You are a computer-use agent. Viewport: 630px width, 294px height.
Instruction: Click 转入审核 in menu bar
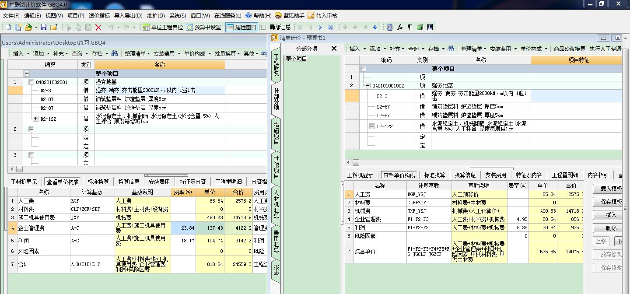point(323,15)
